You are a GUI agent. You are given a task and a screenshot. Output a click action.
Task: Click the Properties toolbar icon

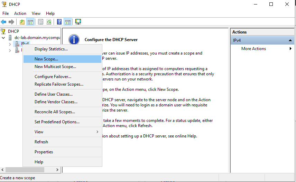pos(41,22)
